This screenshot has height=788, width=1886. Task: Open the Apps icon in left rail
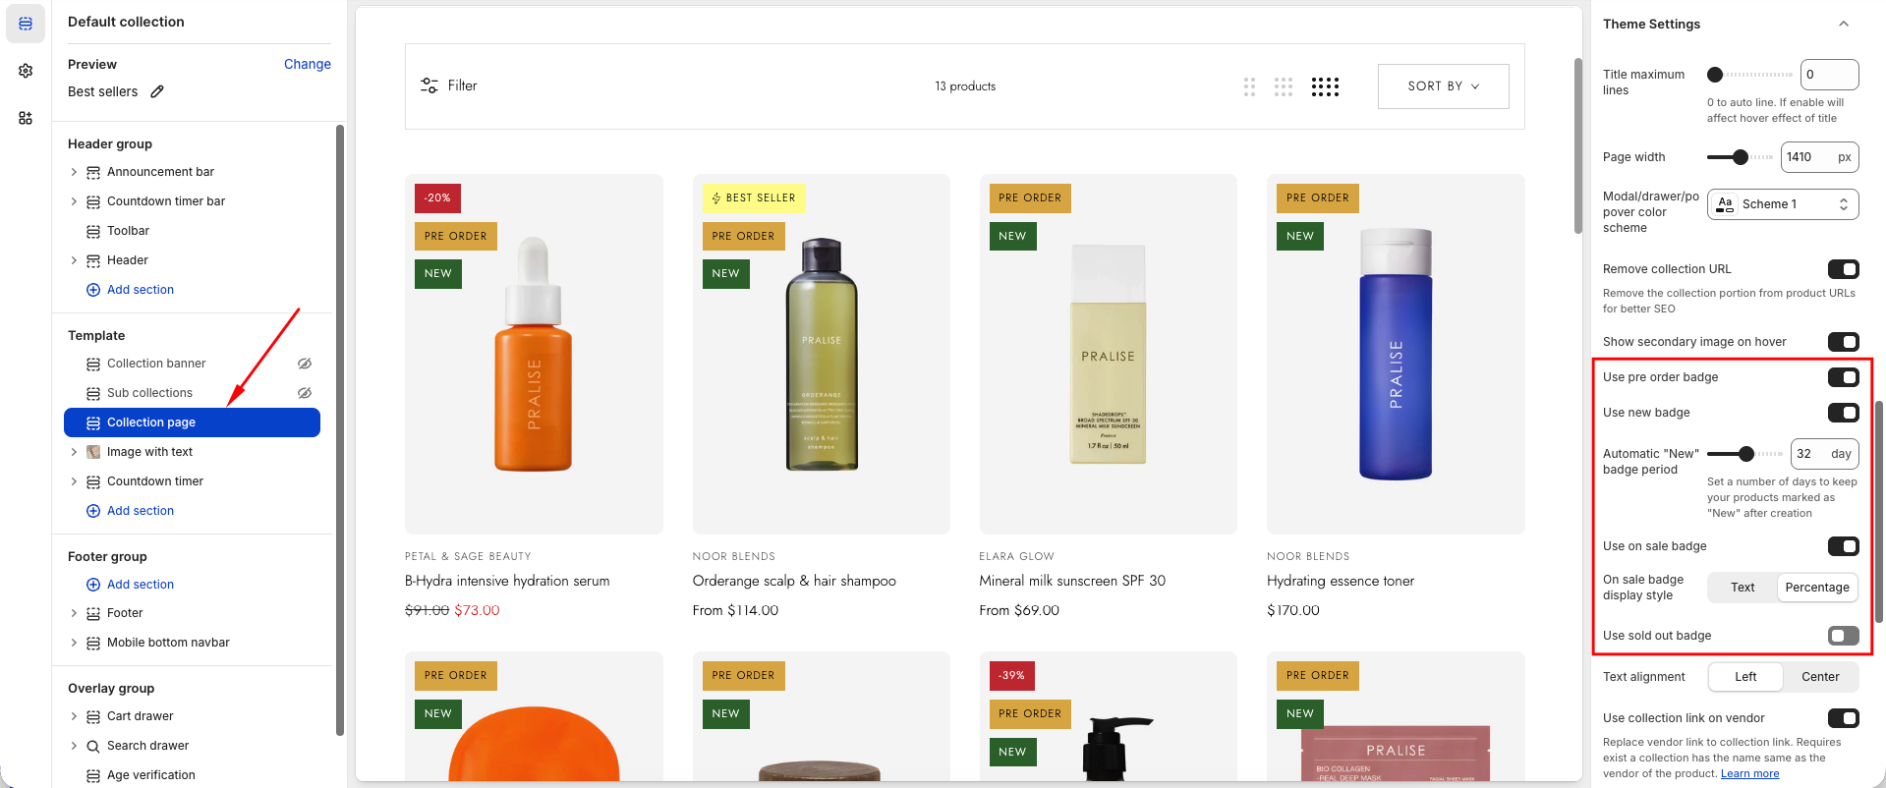[26, 118]
